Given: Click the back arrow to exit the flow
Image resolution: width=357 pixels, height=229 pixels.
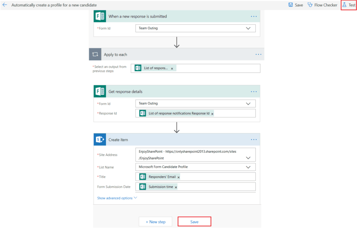Looking at the screenshot, I should pos(5,5).
